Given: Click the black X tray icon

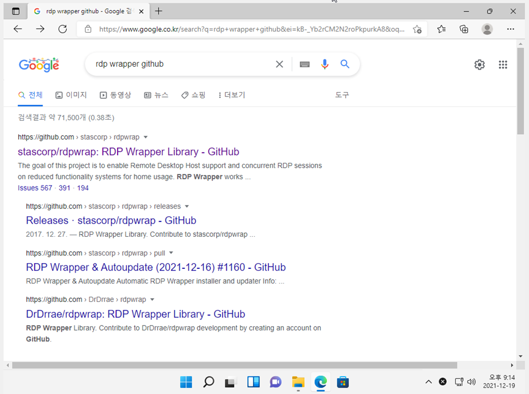Looking at the screenshot, I should [443, 381].
